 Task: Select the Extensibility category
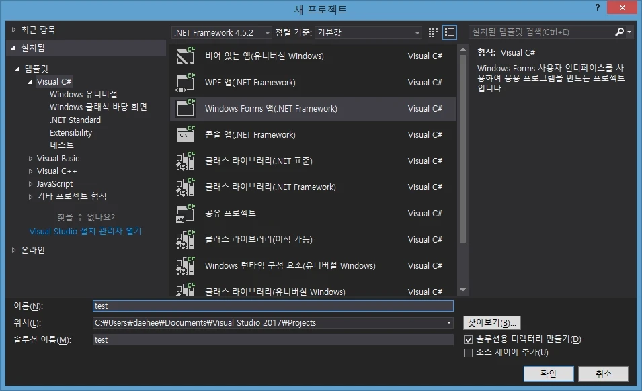71,133
